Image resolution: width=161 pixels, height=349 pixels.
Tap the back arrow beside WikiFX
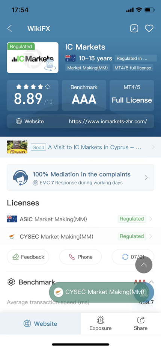pyautogui.click(x=9, y=29)
